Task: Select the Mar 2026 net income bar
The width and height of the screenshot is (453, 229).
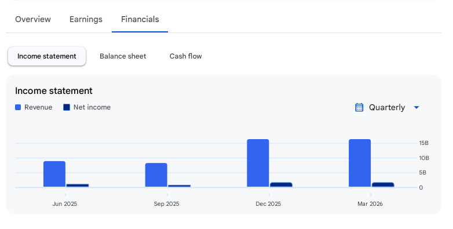Action: pyautogui.click(x=383, y=184)
